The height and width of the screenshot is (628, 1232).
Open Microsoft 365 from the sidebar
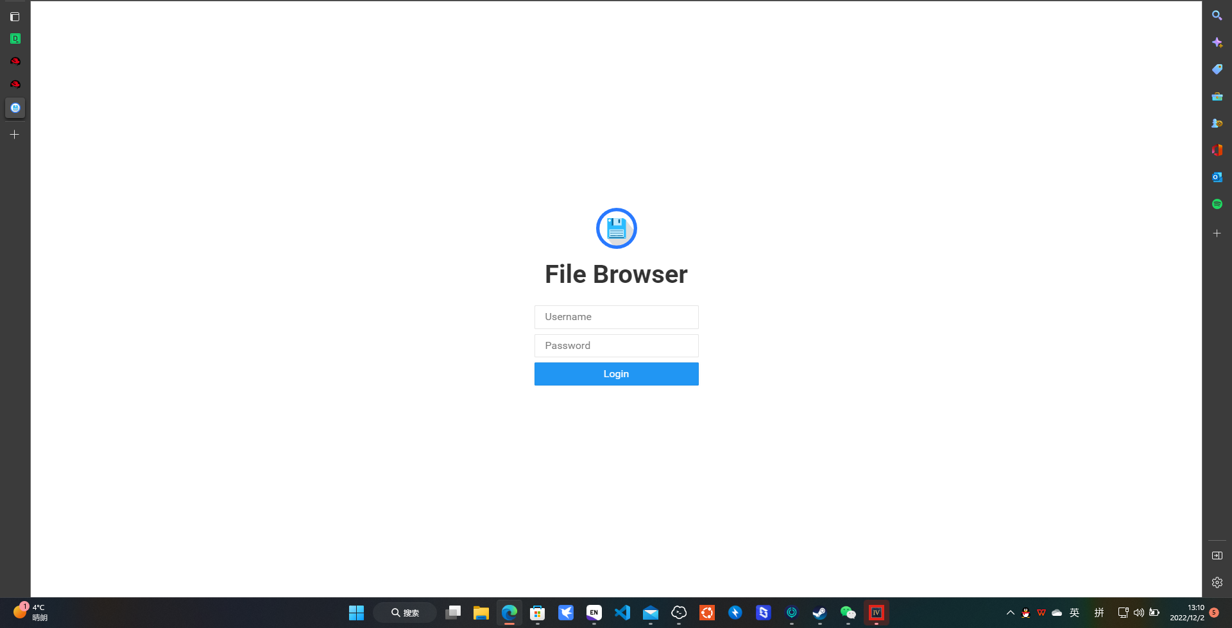click(1217, 150)
